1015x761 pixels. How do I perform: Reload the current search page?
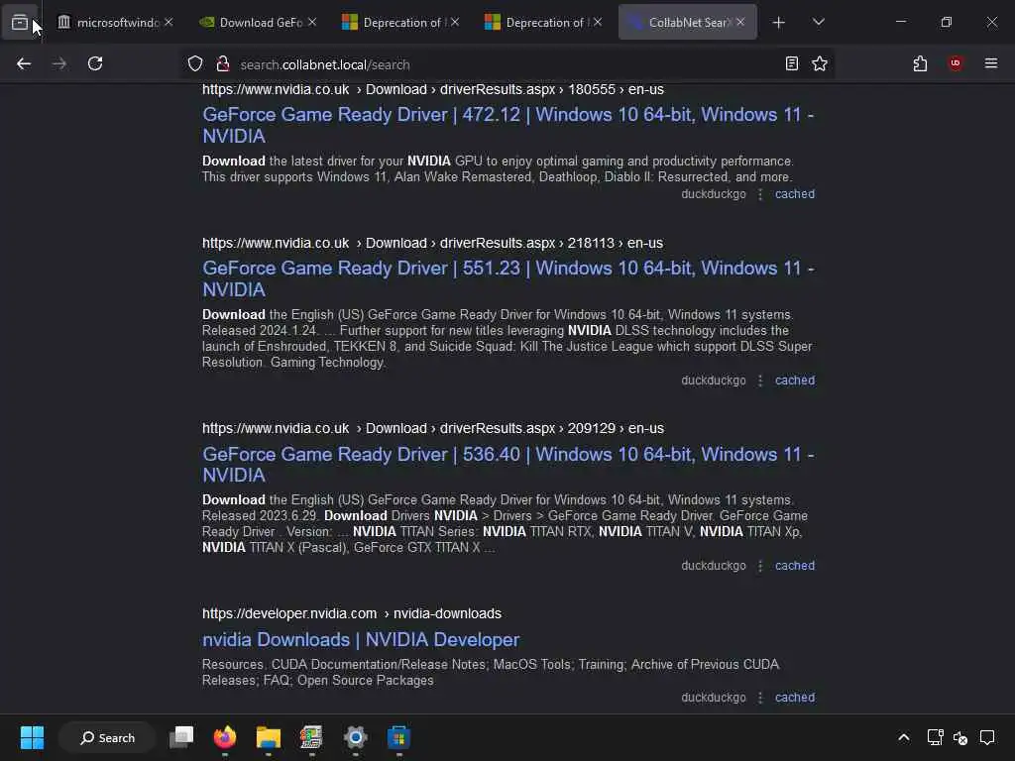click(95, 63)
